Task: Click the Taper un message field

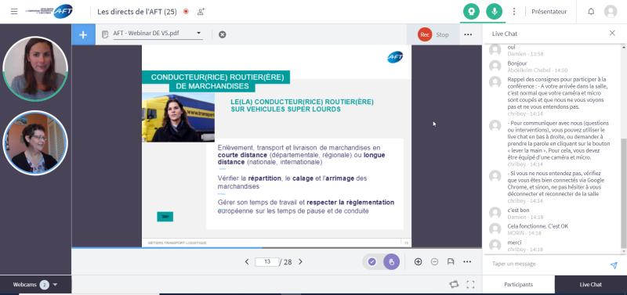Action: tap(545, 264)
